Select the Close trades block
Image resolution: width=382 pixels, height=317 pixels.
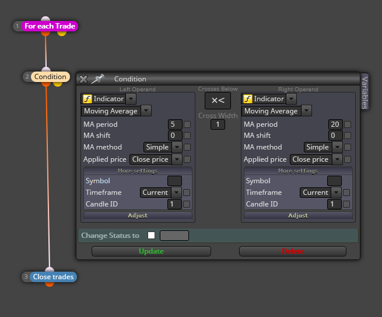click(x=53, y=277)
